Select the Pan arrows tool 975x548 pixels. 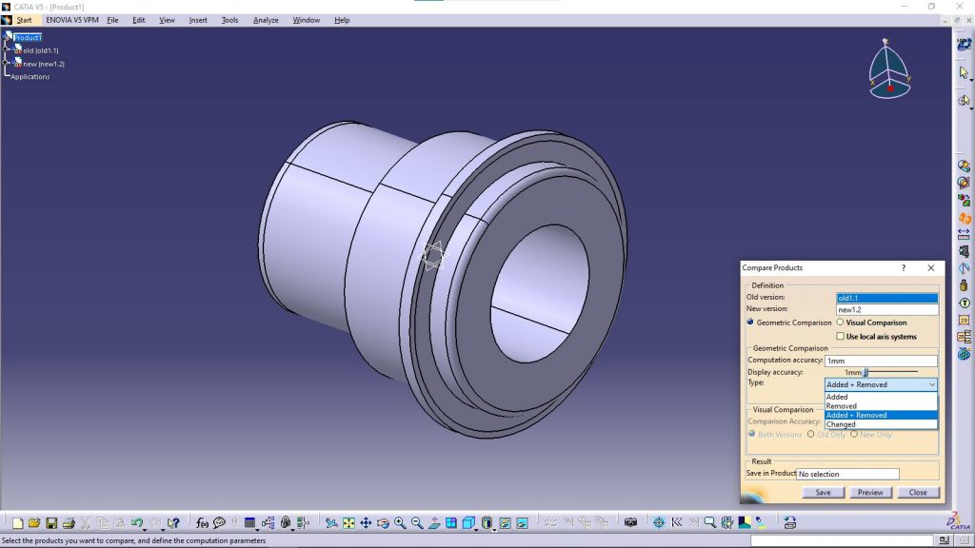[x=366, y=523]
